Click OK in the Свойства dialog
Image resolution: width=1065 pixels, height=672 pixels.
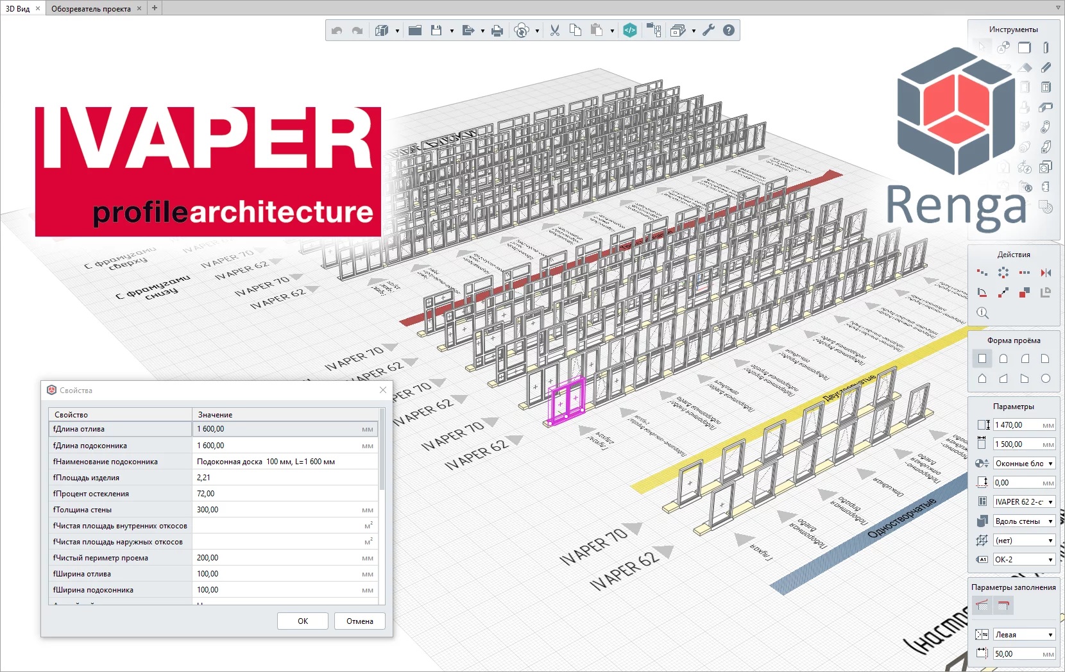tap(303, 621)
